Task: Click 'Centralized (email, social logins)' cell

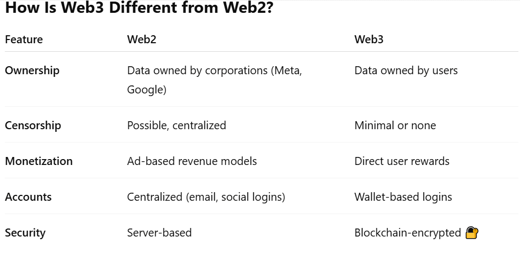Action: (206, 197)
